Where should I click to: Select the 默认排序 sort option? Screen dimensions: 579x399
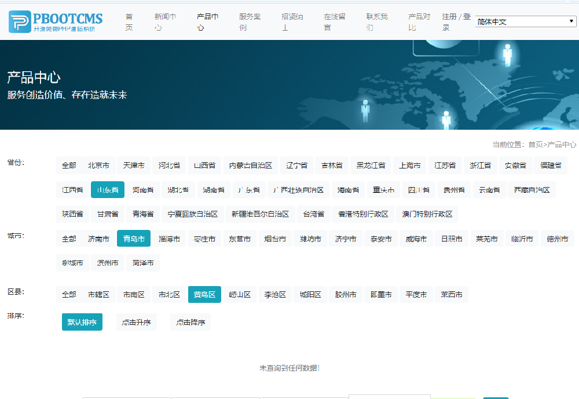(x=82, y=322)
